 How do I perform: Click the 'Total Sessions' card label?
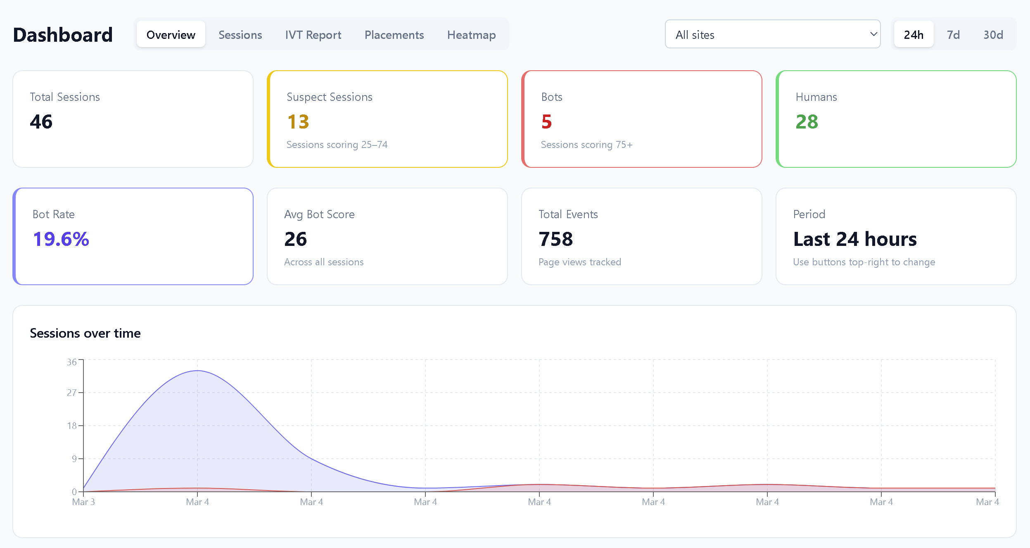coord(65,97)
